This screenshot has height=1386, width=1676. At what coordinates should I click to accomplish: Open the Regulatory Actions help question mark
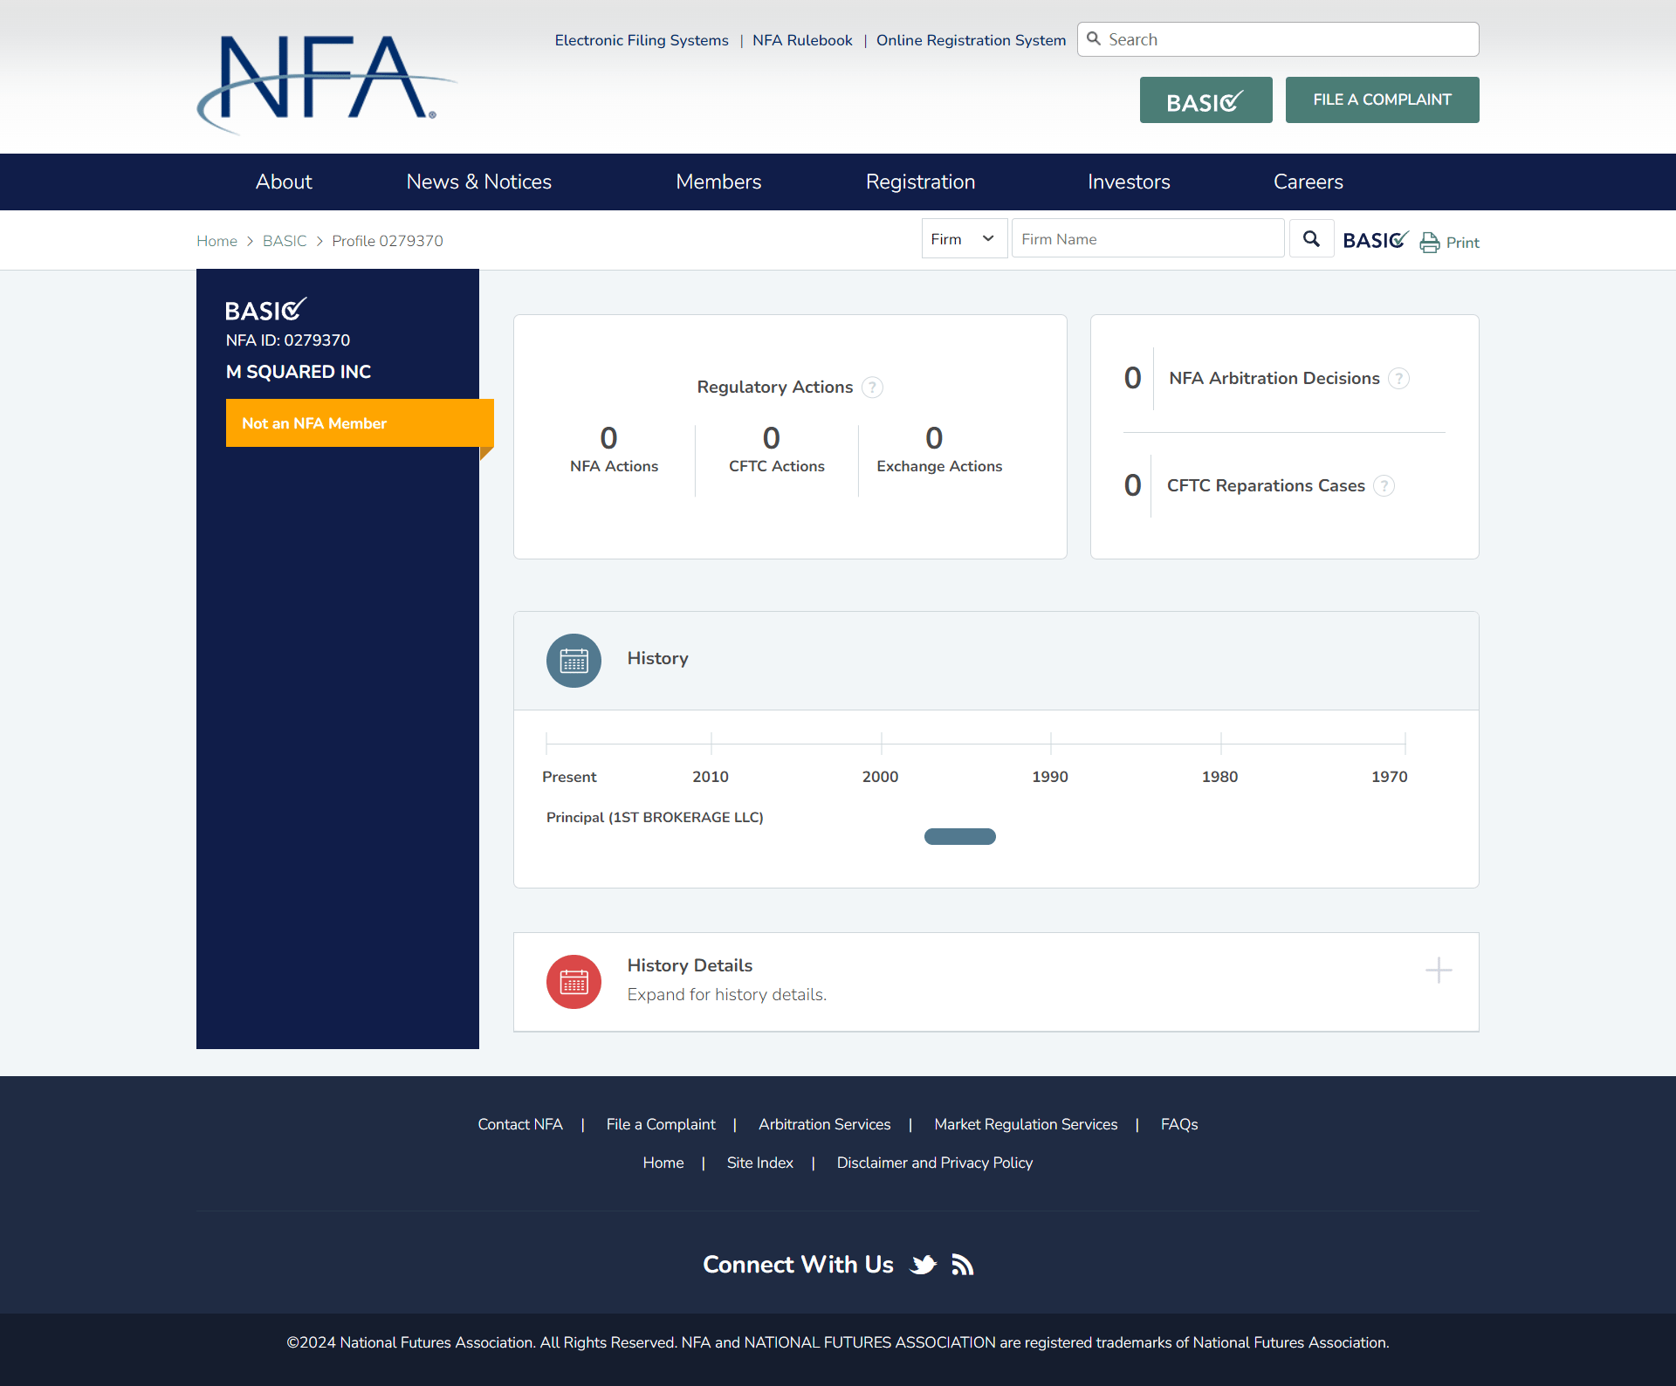[872, 388]
